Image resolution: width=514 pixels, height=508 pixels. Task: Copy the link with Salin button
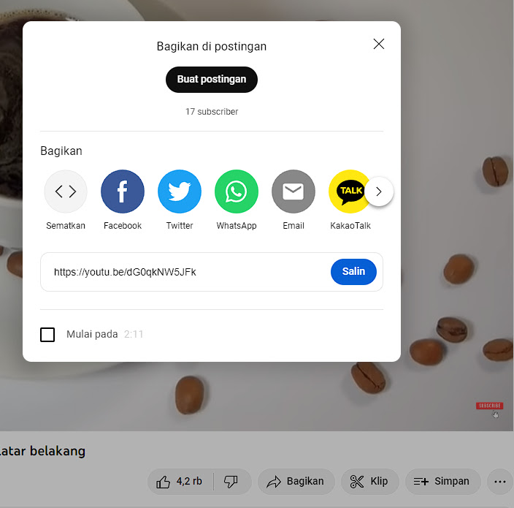click(x=353, y=272)
